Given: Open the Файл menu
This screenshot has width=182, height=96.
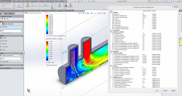Looking at the screenshot, I should [14, 1].
